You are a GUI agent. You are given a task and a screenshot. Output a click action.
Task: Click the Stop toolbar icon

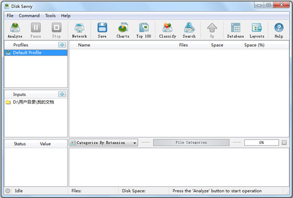tap(57, 30)
